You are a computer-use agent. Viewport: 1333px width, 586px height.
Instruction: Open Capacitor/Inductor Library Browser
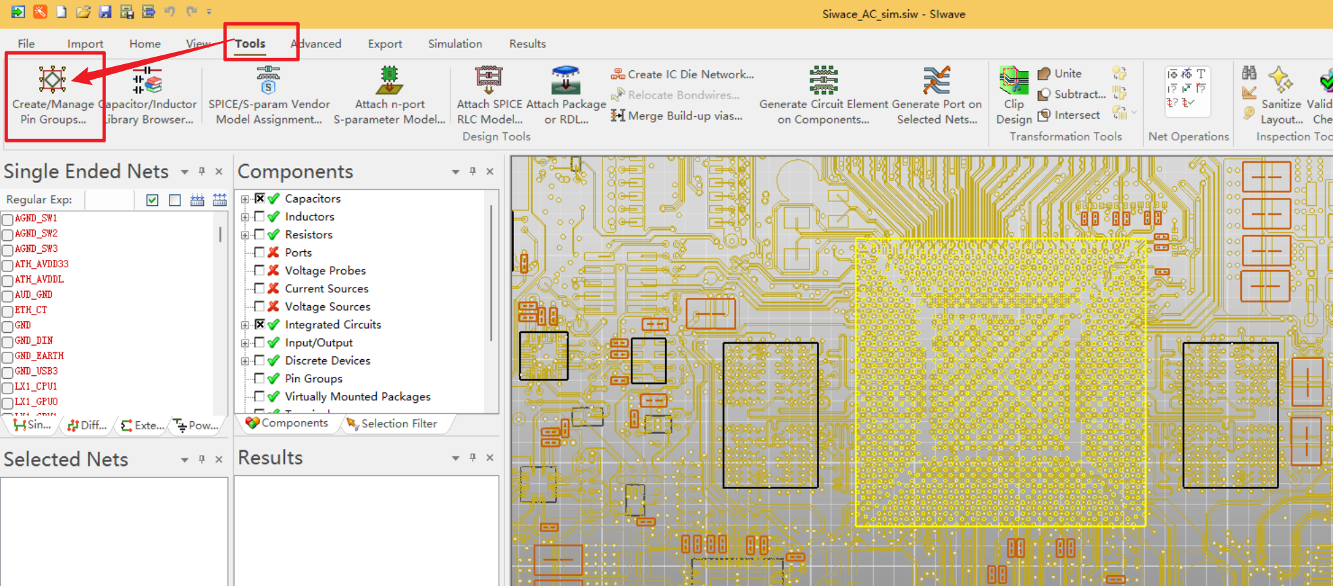pos(148,96)
